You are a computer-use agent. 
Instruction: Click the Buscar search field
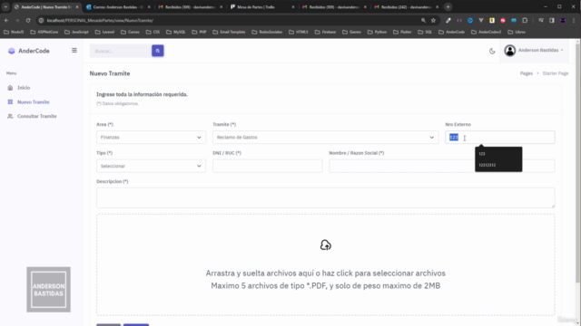[x=121, y=51]
